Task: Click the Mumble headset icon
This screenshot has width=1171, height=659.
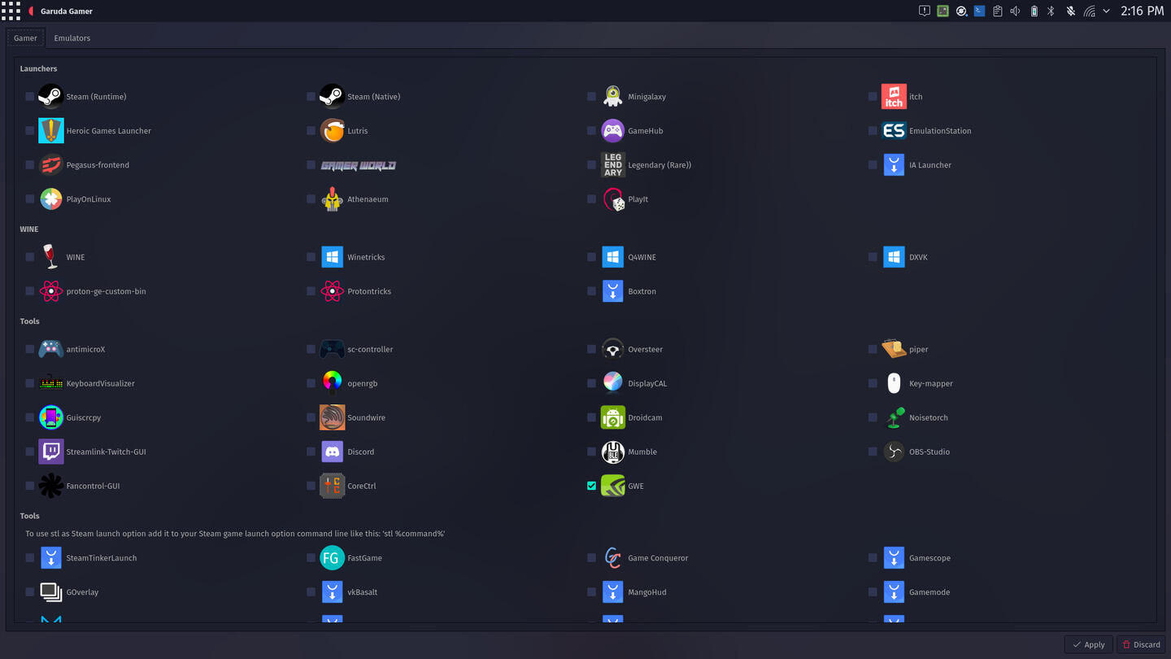Action: tap(613, 452)
